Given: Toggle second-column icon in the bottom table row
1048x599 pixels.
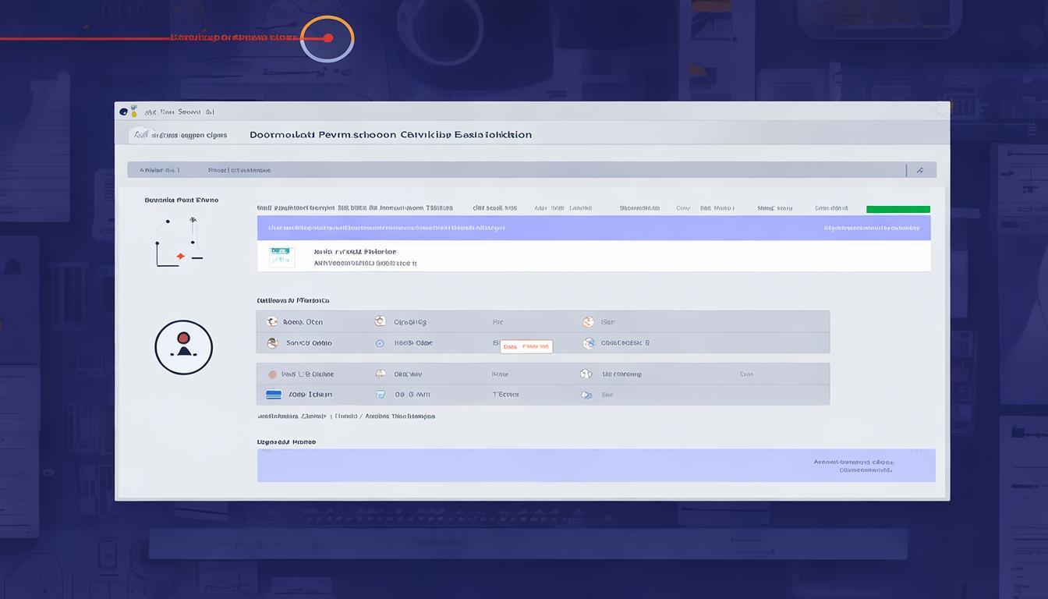Looking at the screenshot, I should [x=381, y=395].
